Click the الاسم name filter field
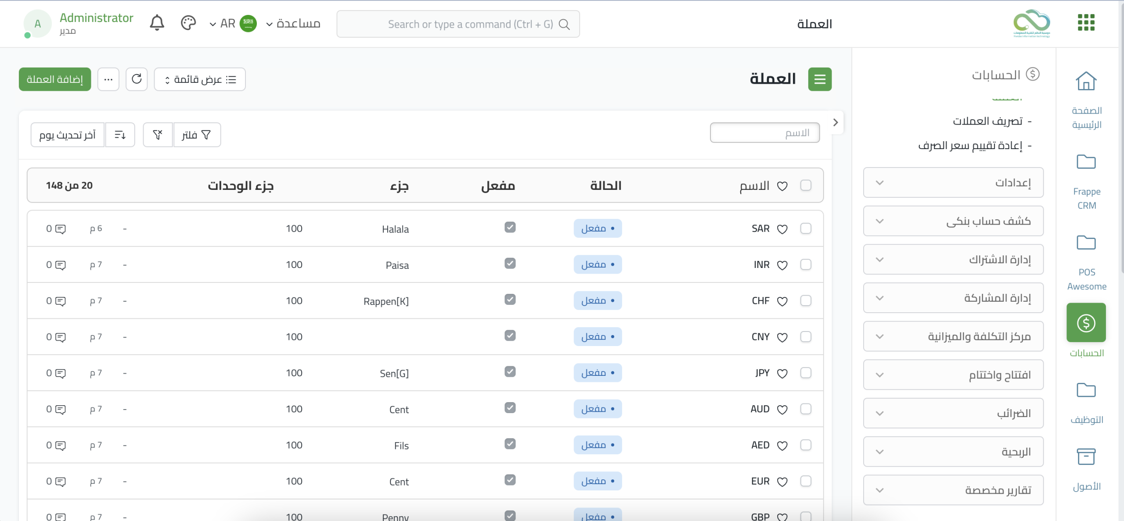Screen dimensions: 1124x521 (x=764, y=133)
